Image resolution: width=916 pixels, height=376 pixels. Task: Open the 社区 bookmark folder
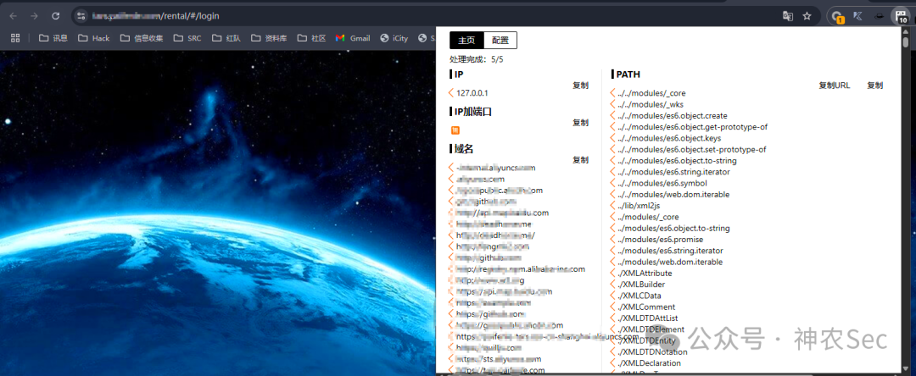point(311,38)
